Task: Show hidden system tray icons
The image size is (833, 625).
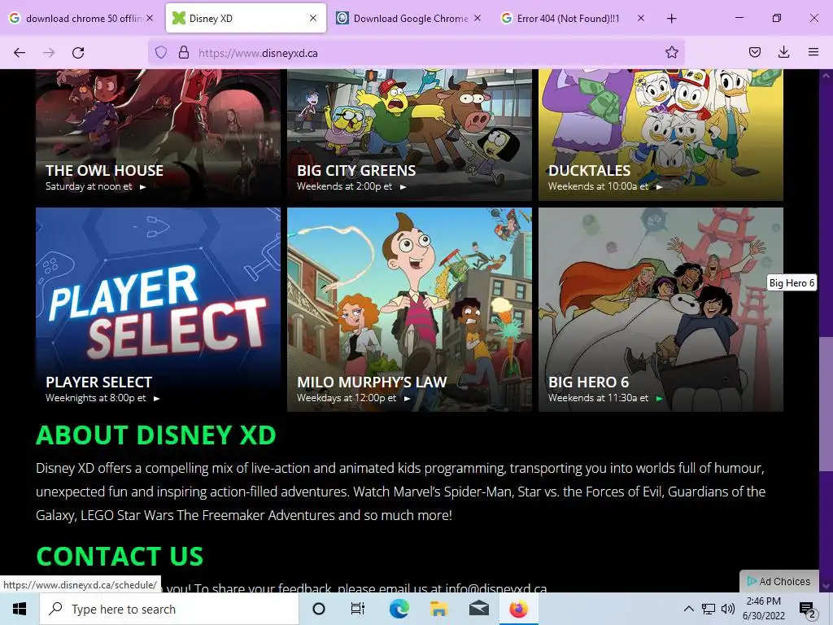Action: click(688, 609)
